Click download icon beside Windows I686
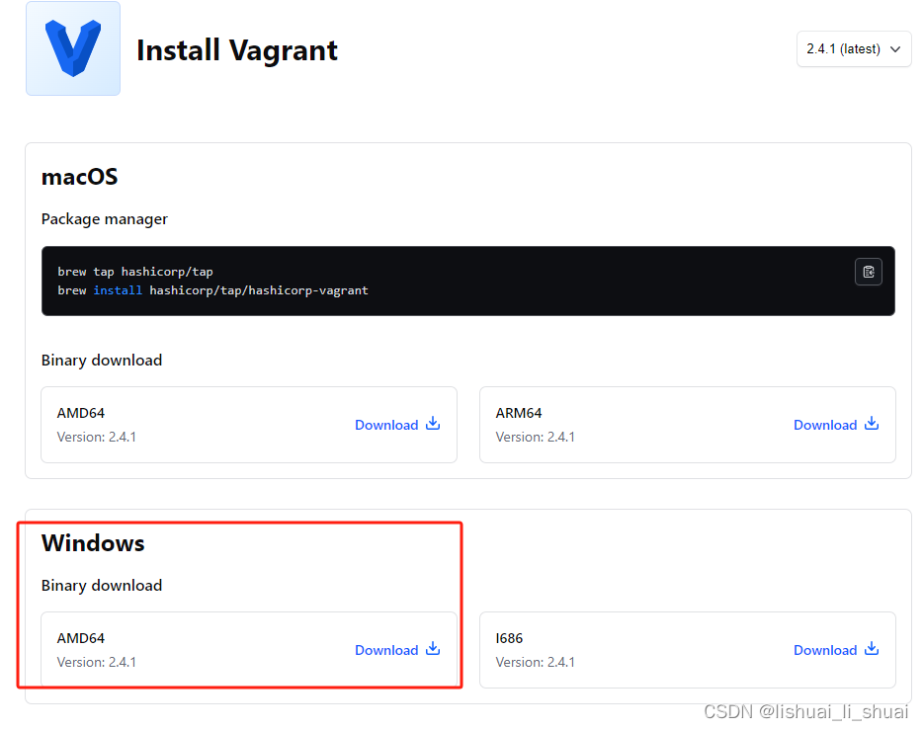 point(871,649)
